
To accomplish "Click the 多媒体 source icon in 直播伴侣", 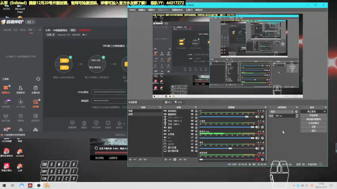I will point(108,124).
